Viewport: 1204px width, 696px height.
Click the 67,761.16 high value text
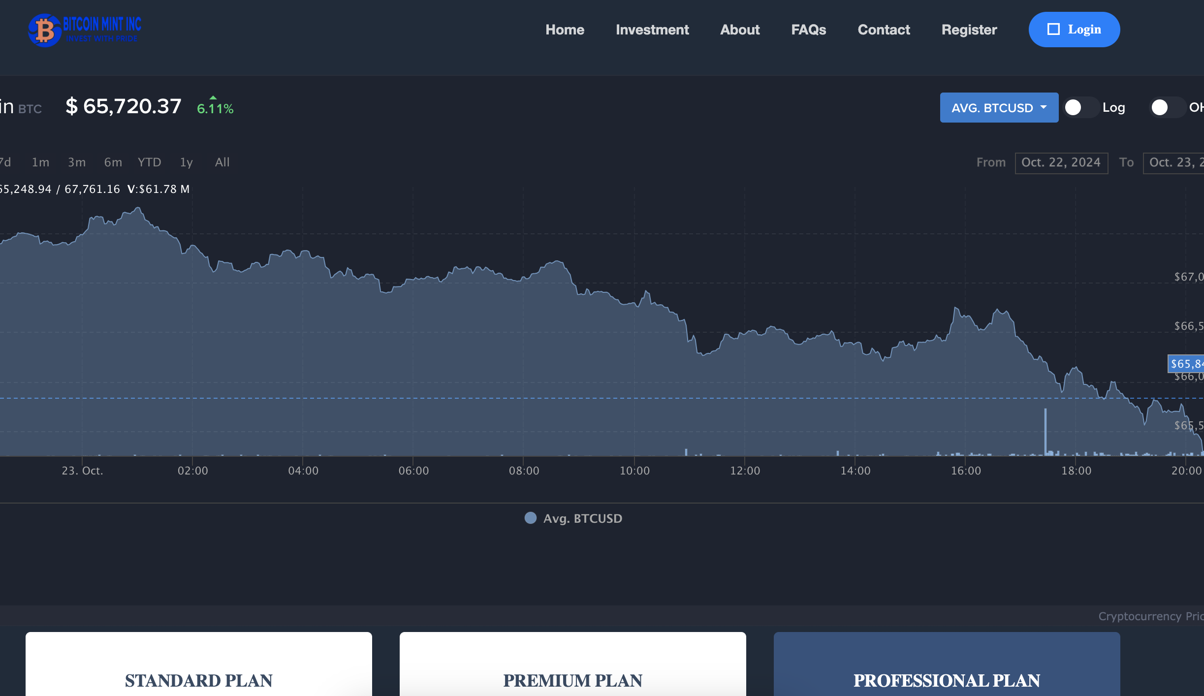(92, 189)
